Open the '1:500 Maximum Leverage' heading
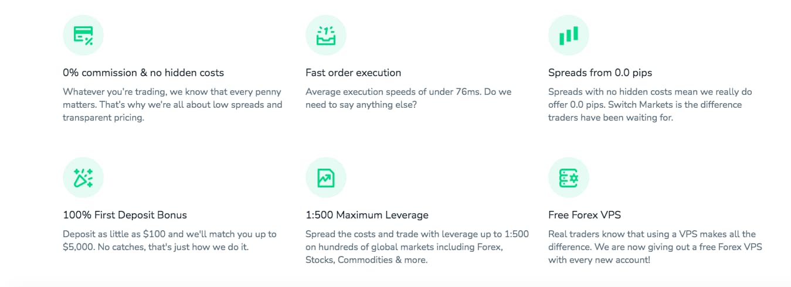 pos(367,215)
